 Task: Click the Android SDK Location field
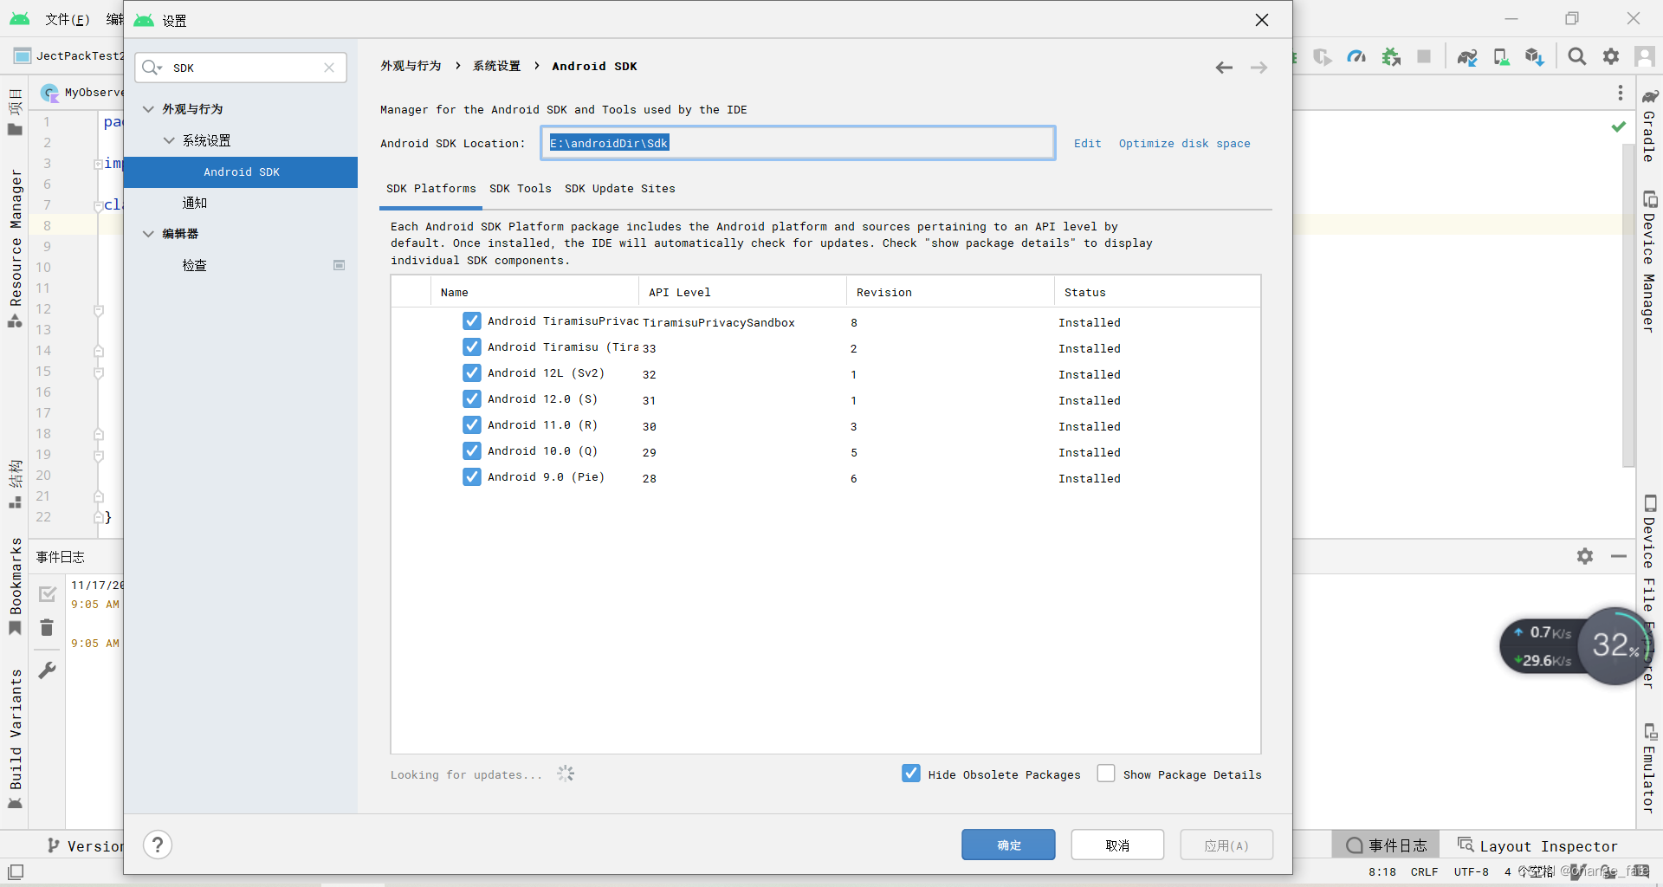[x=798, y=143]
